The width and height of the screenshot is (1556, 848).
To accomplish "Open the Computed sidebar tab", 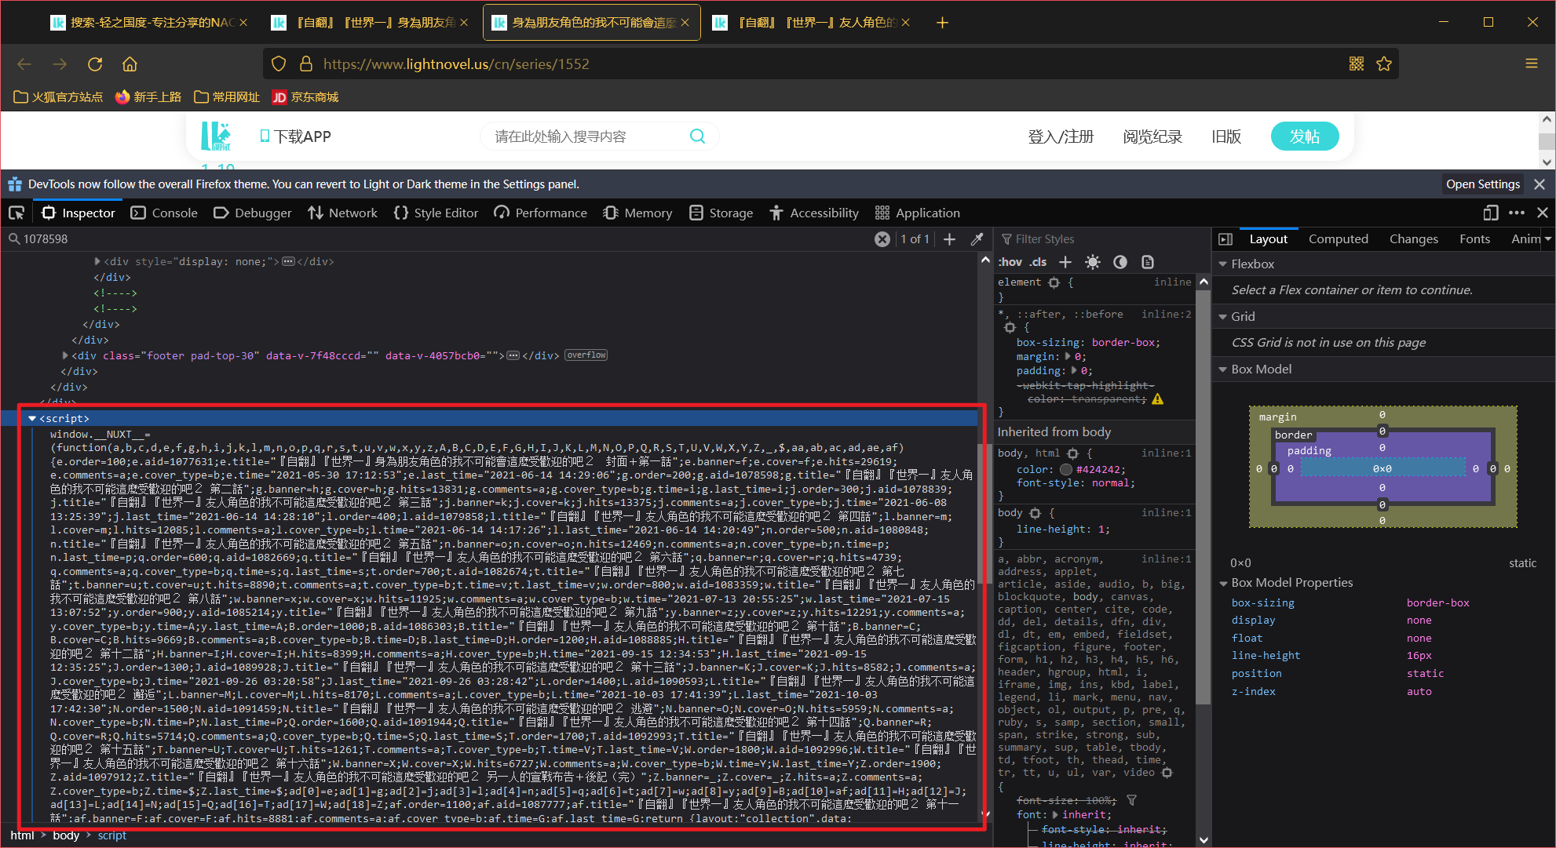I will click(x=1338, y=239).
